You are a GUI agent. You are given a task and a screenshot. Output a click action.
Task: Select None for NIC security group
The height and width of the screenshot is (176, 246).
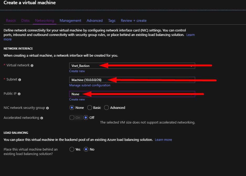click(x=72, y=108)
